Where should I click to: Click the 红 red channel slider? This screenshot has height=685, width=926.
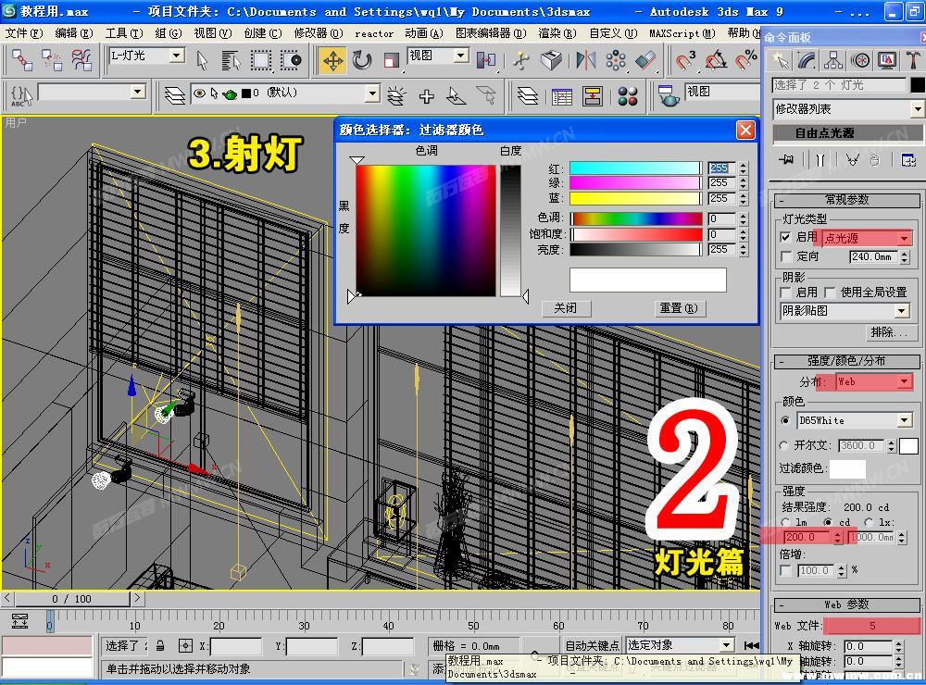click(635, 168)
